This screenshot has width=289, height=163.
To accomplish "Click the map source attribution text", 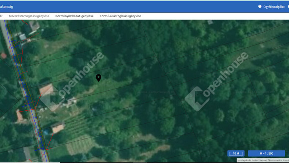I will click(263, 160).
